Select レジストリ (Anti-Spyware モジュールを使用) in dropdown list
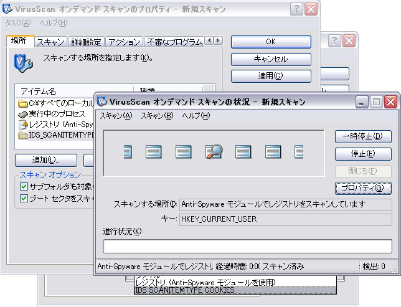This screenshot has width=401, height=307. point(235,282)
